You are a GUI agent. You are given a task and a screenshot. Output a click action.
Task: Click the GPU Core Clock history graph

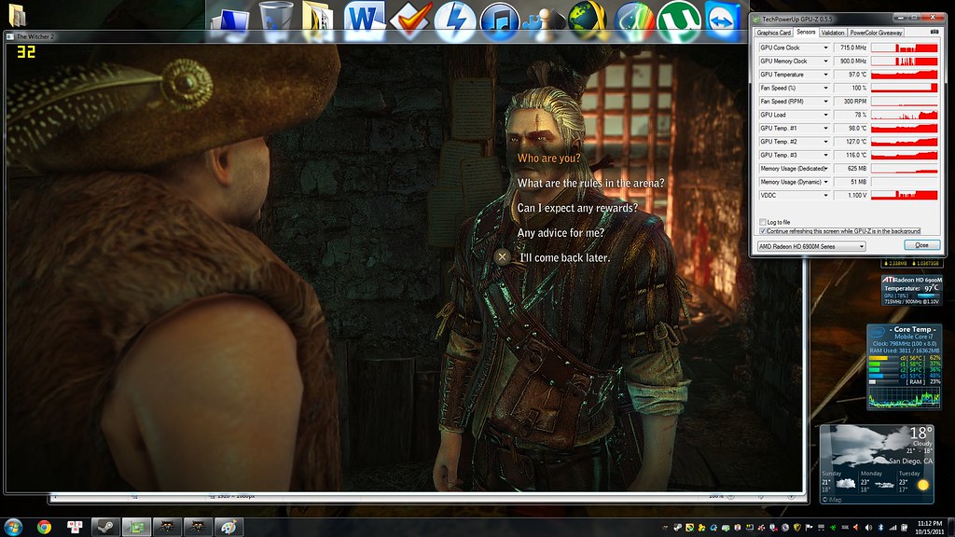tap(905, 48)
